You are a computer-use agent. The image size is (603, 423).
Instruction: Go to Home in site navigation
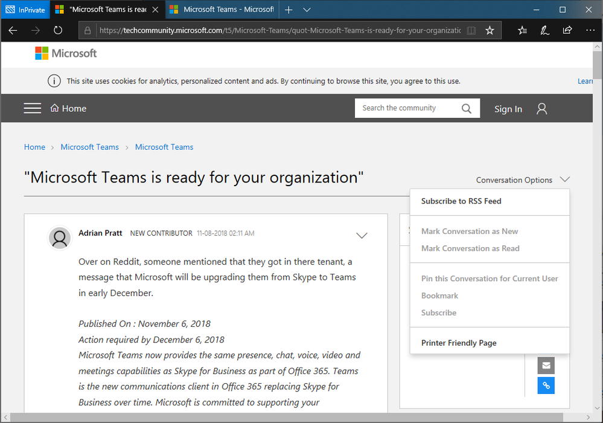click(x=68, y=109)
